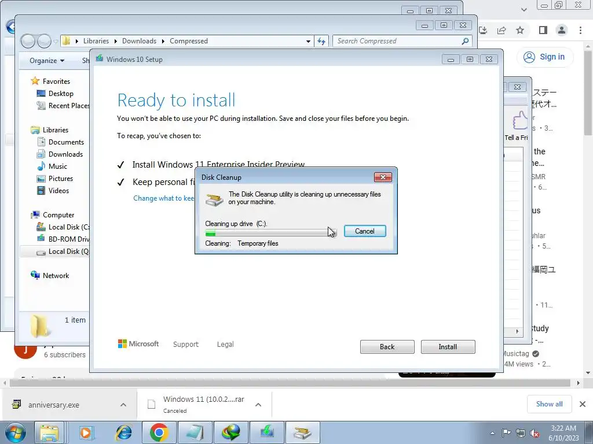Screen dimensions: 593x444
Task: Select Favorites star in Explorer sidebar
Action: (35, 81)
